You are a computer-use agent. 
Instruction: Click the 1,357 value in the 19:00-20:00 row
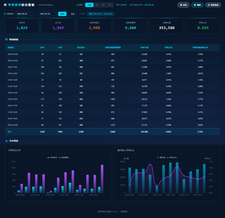[112, 125]
